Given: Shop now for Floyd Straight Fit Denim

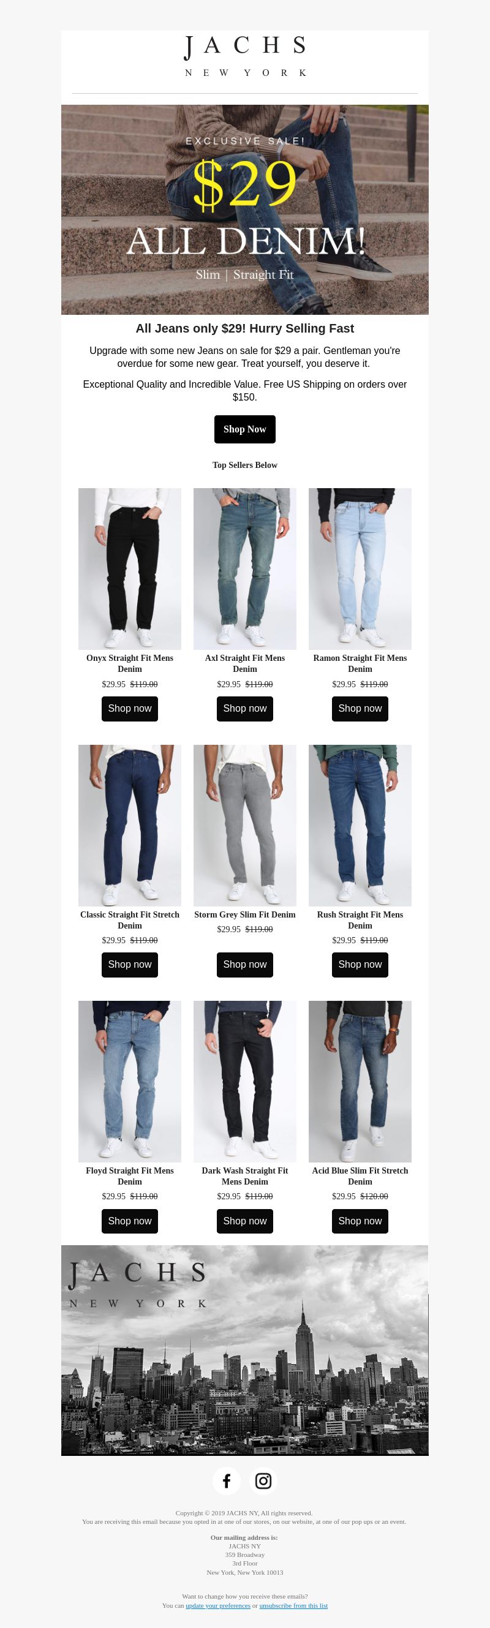Looking at the screenshot, I should click(130, 1221).
